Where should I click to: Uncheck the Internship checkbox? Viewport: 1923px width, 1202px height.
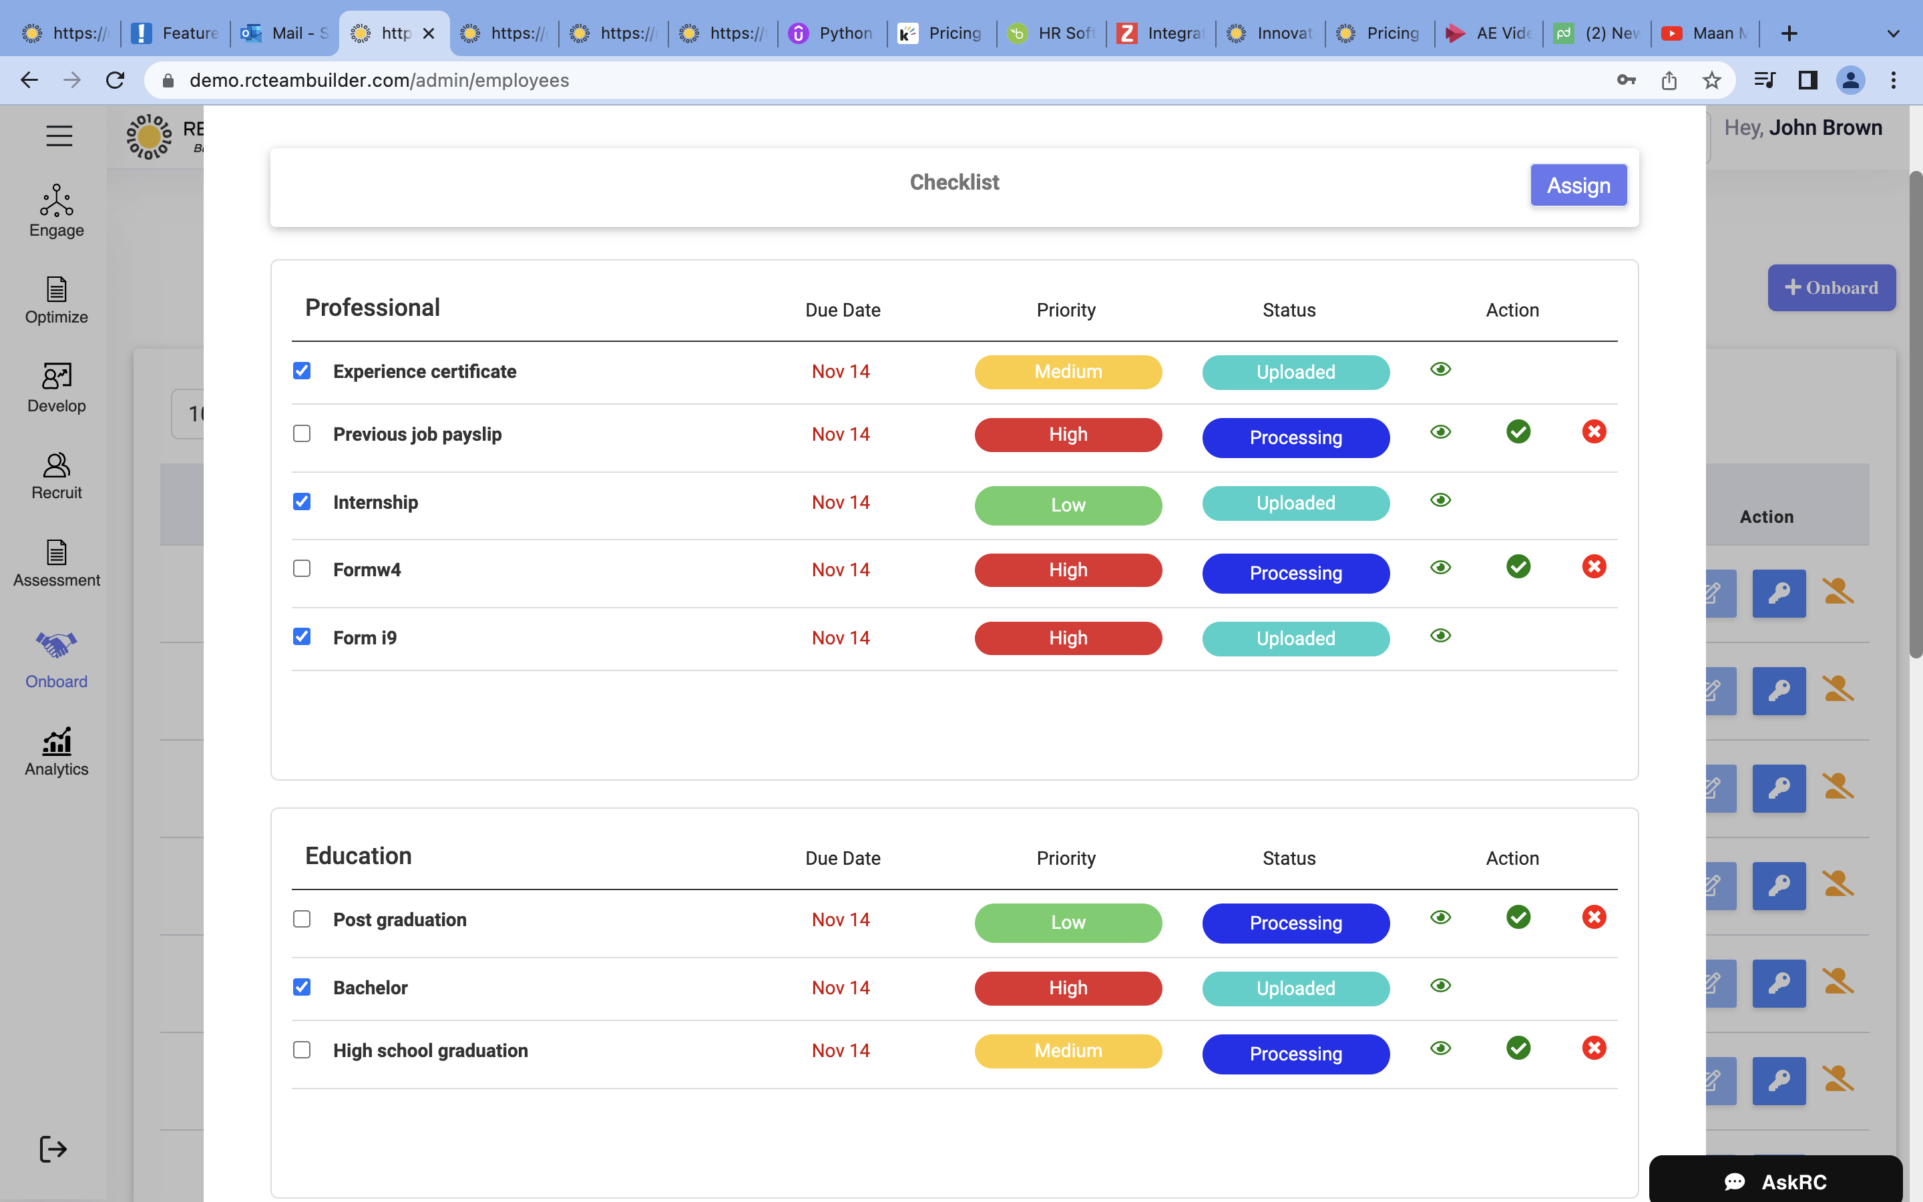click(302, 502)
